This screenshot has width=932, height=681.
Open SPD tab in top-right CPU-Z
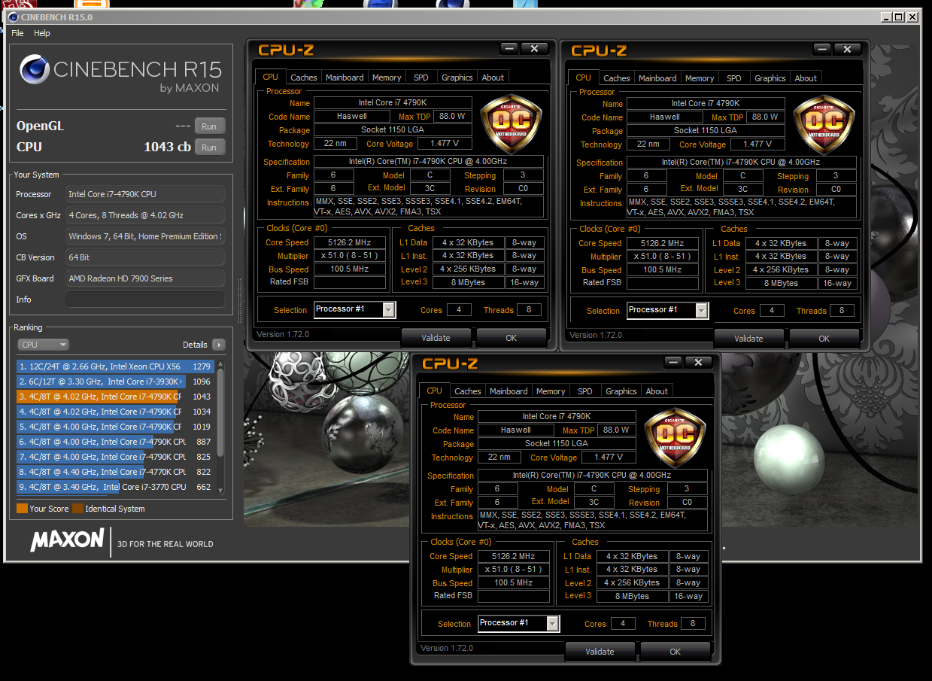(x=734, y=78)
